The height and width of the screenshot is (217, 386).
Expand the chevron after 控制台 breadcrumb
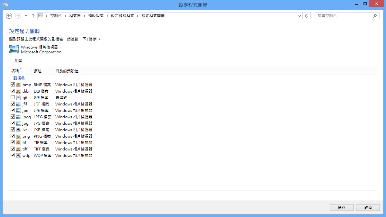tap(65, 16)
